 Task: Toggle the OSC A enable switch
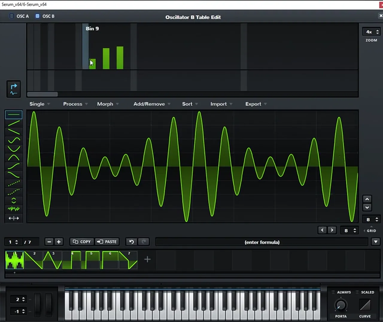tap(12, 16)
